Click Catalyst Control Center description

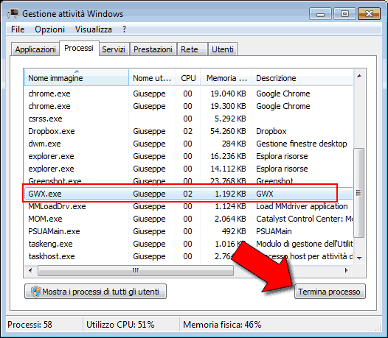305,219
